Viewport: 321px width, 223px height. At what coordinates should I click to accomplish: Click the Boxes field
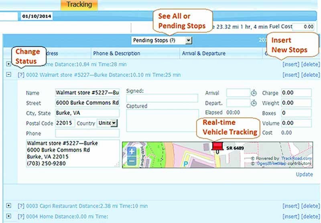pyautogui.click(x=297, y=113)
